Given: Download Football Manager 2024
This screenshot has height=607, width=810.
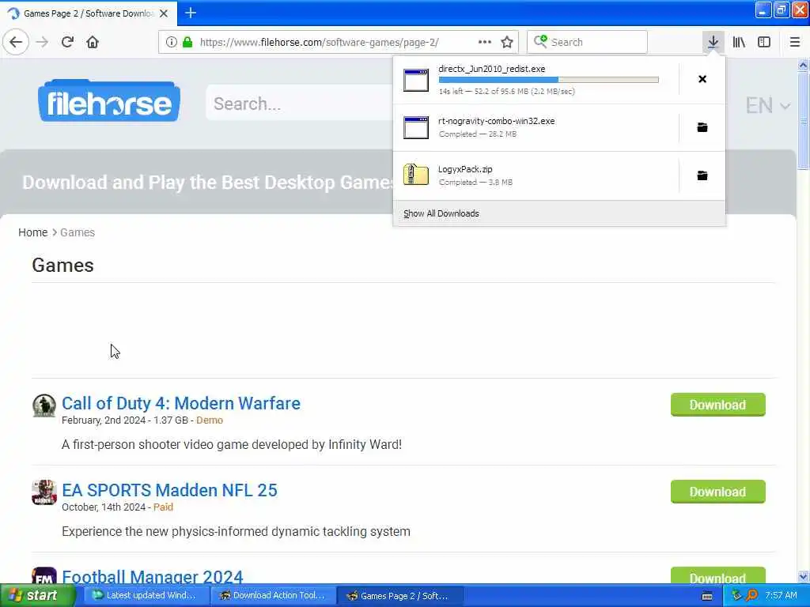Looking at the screenshot, I should pos(717,576).
